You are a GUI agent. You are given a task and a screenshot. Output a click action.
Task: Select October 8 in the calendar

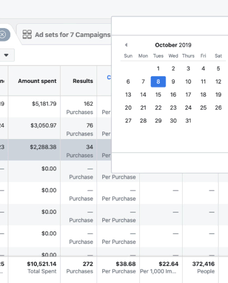[158, 82]
